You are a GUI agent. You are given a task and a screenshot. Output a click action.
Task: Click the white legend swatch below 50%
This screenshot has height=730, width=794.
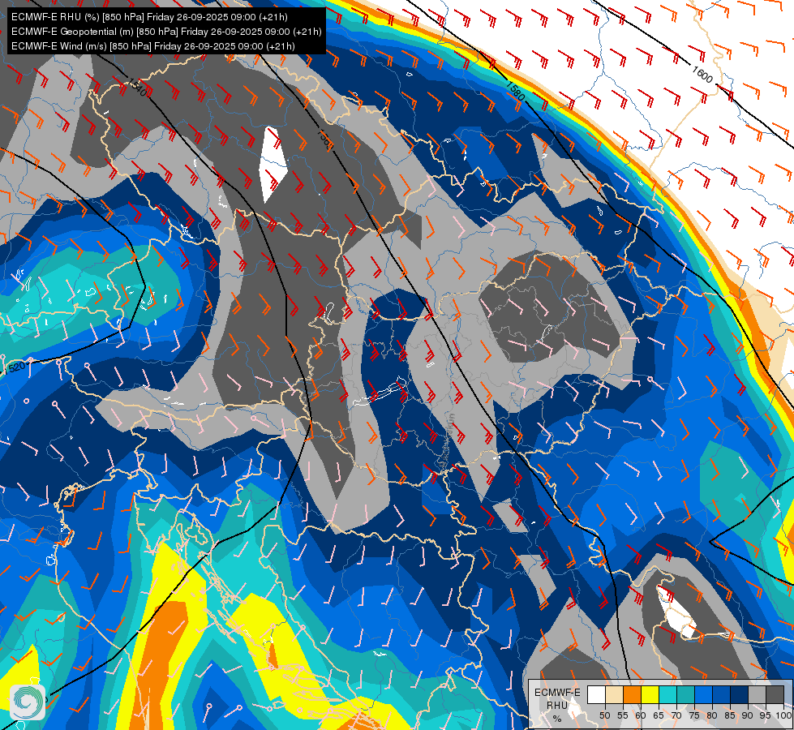[596, 694]
